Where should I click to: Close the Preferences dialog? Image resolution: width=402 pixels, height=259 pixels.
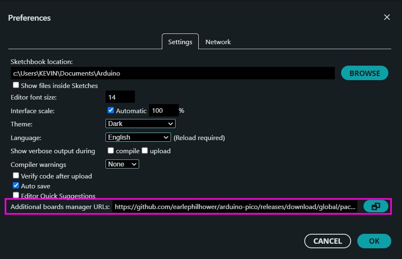[x=387, y=17]
